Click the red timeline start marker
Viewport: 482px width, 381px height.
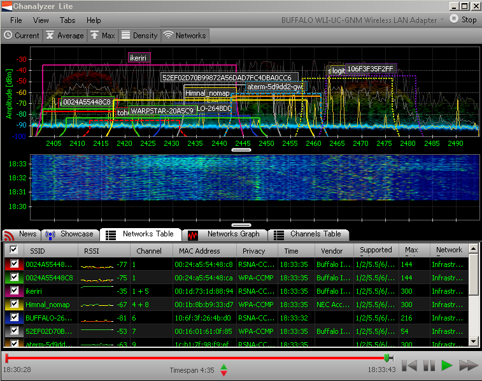coord(7,358)
